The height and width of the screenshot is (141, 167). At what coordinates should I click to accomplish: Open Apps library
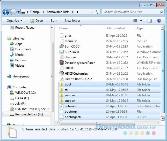(16, 44)
